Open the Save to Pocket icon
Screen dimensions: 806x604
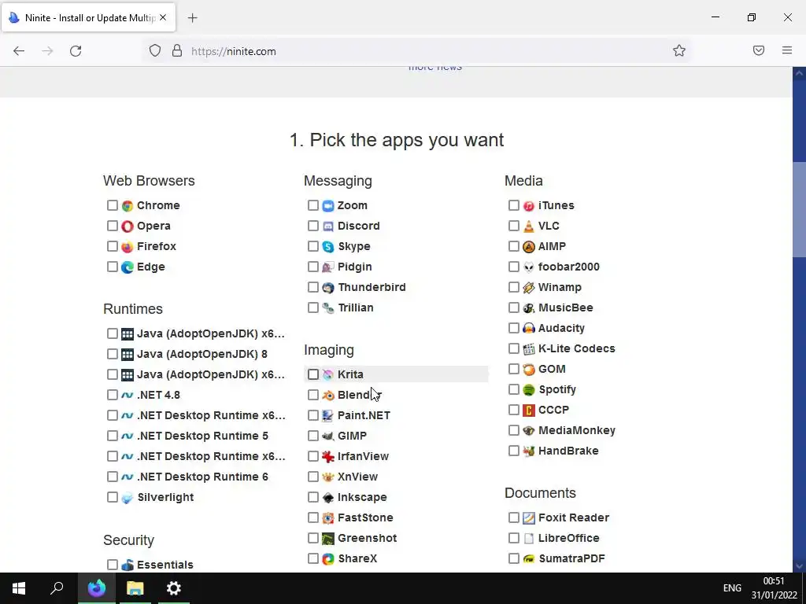tap(759, 50)
